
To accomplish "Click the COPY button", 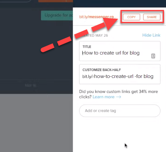I will 131,17.
